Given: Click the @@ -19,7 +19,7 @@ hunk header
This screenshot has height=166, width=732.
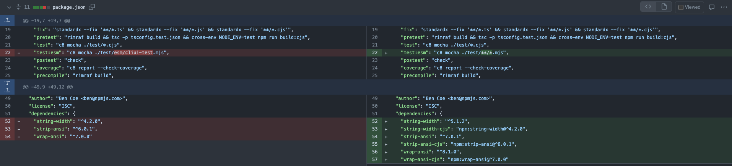Looking at the screenshot, I should pos(46,21).
